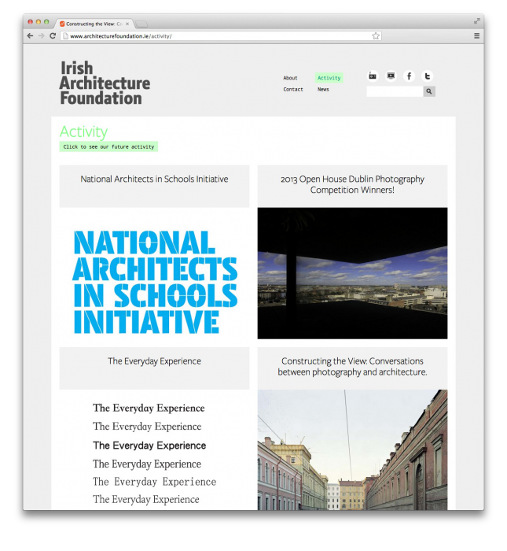Open the News navigation link
Screen dimensions: 507x551
(x=323, y=90)
